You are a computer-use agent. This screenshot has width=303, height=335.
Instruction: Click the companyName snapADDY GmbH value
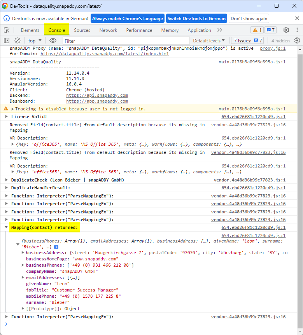click(x=79, y=271)
